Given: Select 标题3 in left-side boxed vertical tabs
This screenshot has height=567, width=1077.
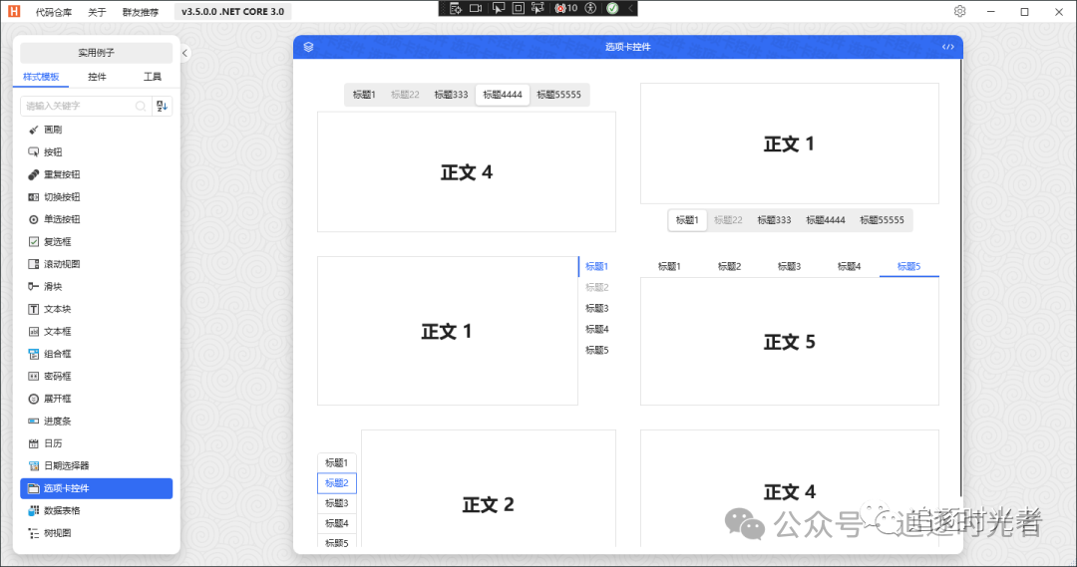Looking at the screenshot, I should [337, 503].
